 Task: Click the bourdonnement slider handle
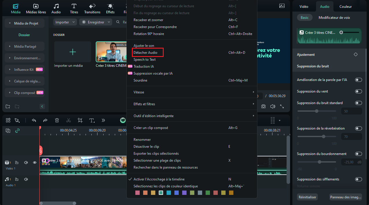tap(320, 162)
